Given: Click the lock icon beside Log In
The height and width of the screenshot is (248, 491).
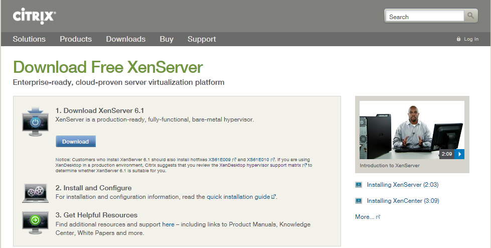Looking at the screenshot, I should tap(458, 39).
